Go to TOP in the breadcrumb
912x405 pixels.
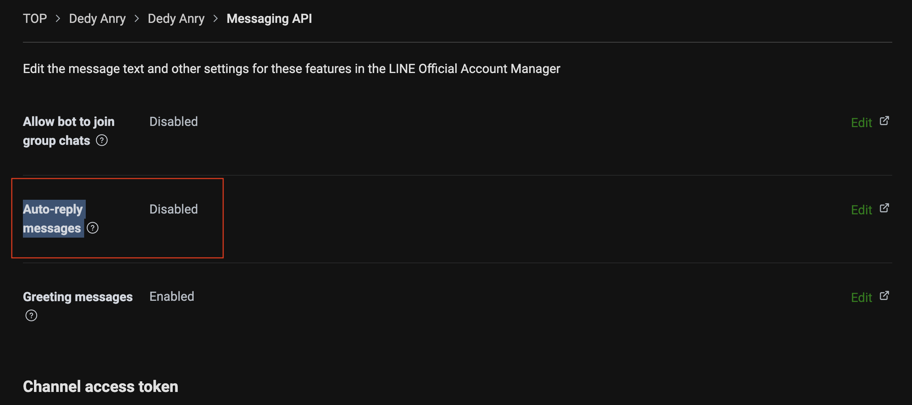coord(35,19)
